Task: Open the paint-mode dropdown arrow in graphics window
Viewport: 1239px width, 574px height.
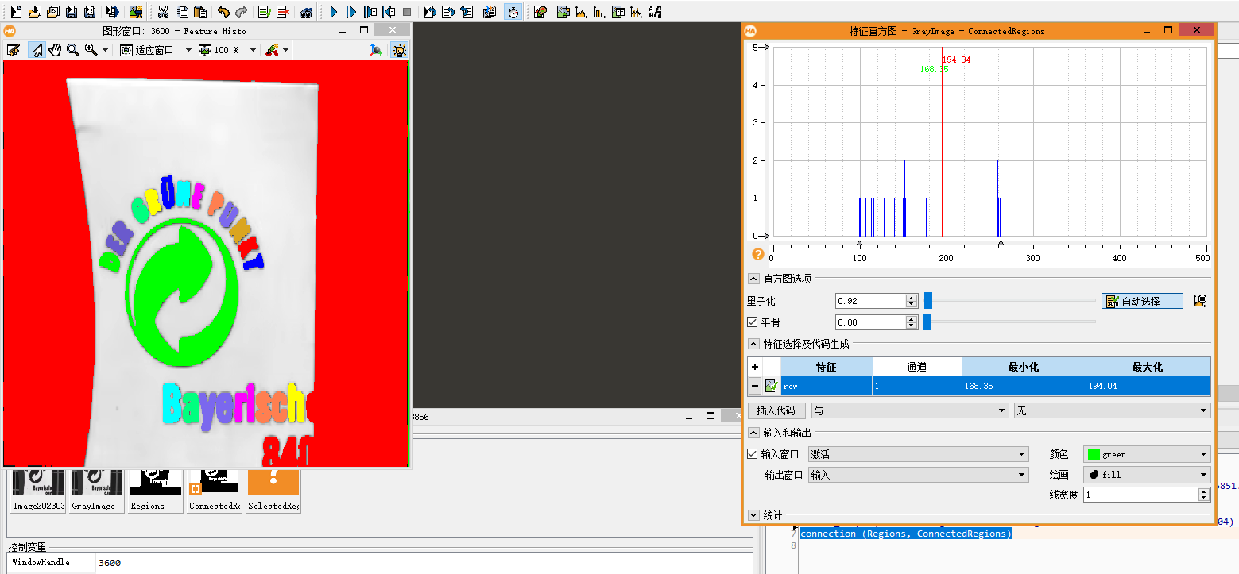Action: point(285,50)
